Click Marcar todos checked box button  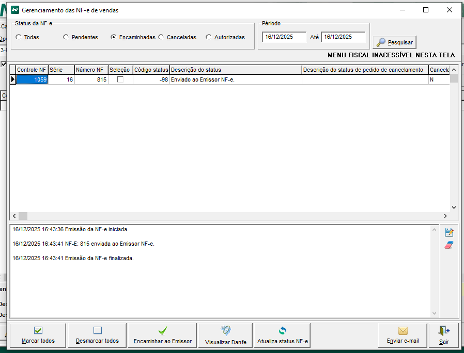coord(38,335)
